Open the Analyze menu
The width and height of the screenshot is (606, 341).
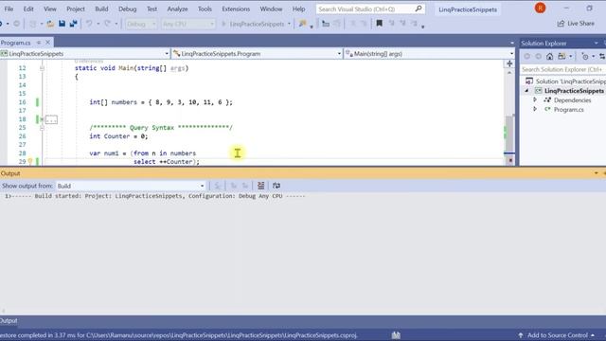(177, 9)
